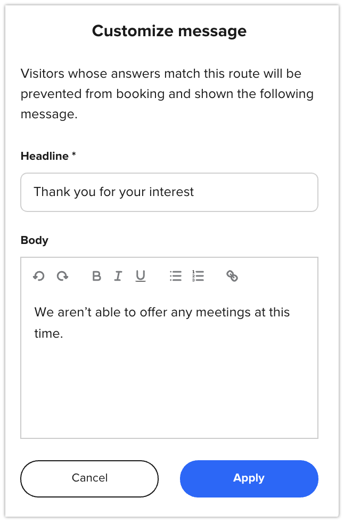Apply the customized message

tap(249, 478)
